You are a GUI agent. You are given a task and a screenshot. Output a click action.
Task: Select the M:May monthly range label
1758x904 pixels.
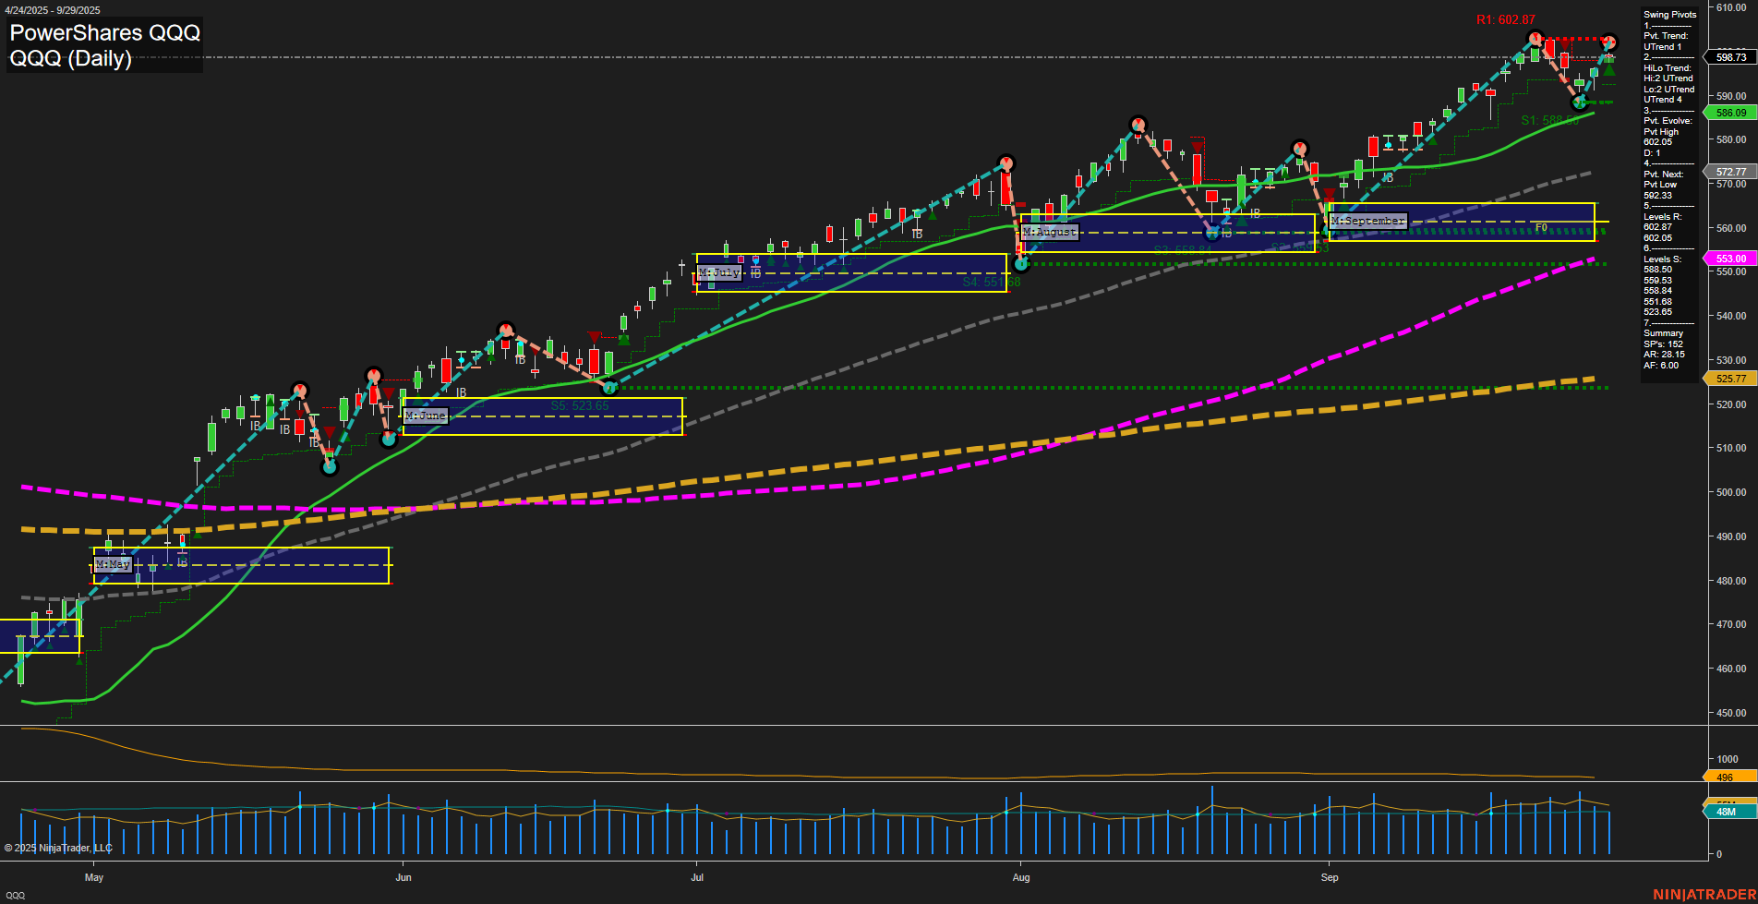[x=113, y=564]
